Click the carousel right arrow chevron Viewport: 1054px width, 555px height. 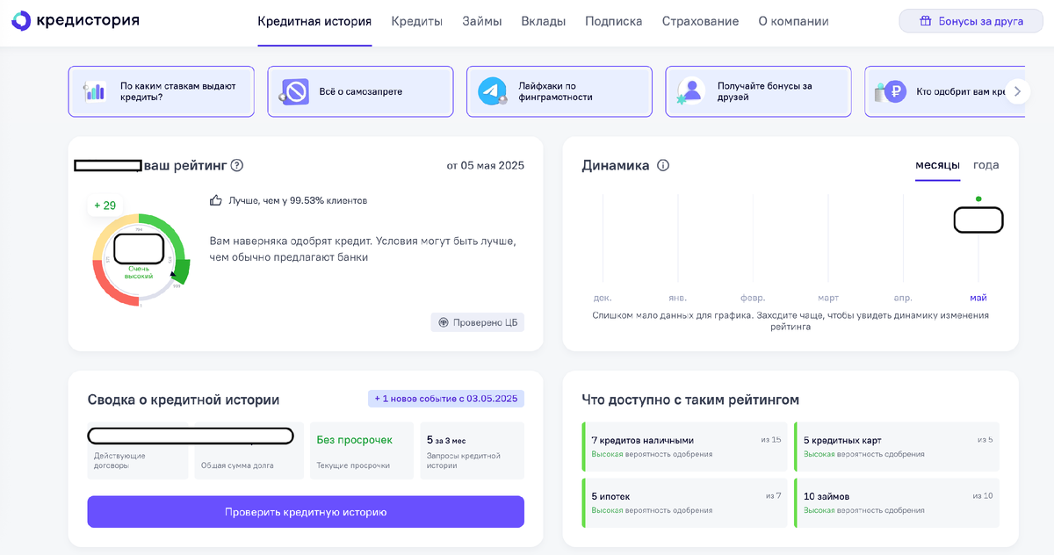(1017, 90)
